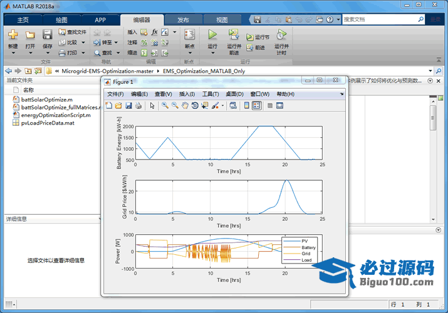Switch to the 绘图 tab
This screenshot has width=448, height=313.
(61, 20)
